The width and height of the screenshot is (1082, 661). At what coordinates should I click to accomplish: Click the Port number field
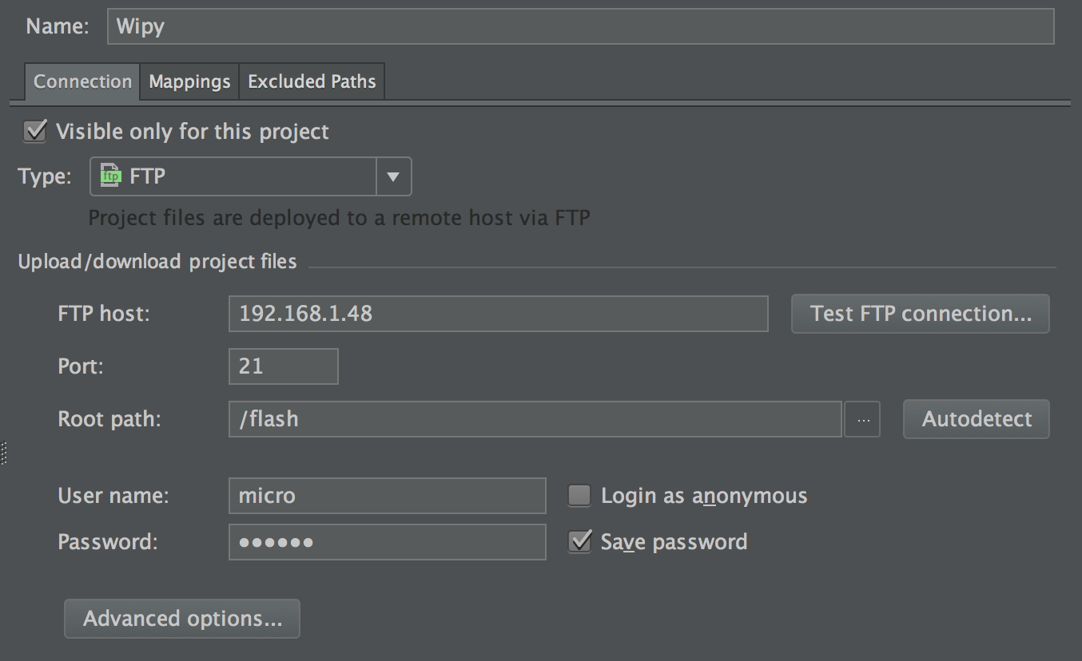point(283,366)
